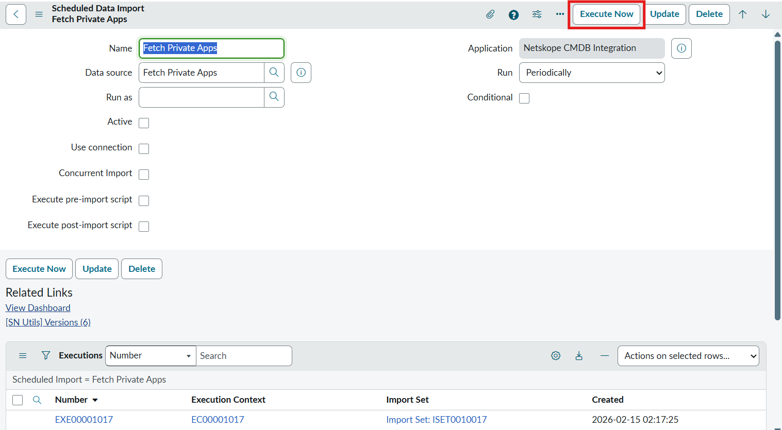Viewport: 782px width, 430px height.
Task: Click the Import Set column header
Action: click(x=407, y=400)
